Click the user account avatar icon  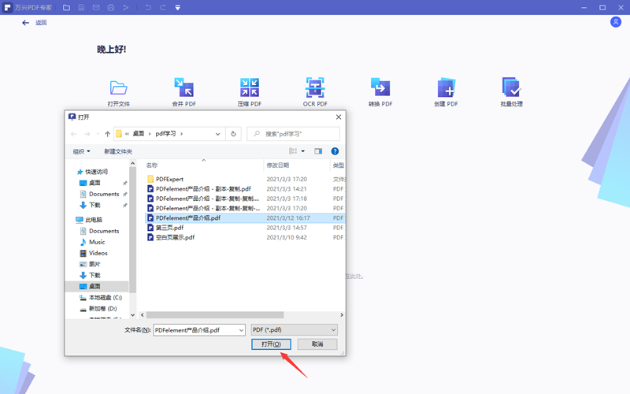click(x=616, y=22)
